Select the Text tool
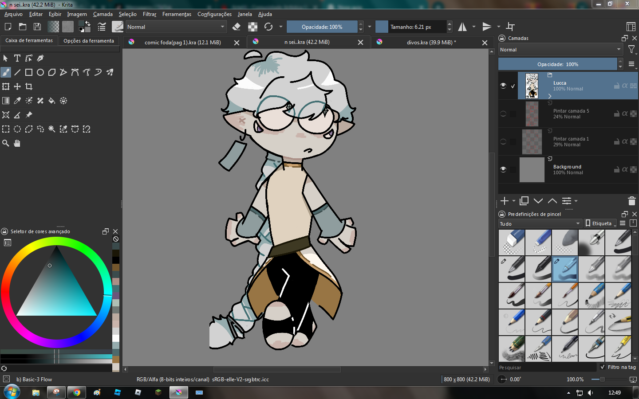Screen dimensions: 639x399 click(x=17, y=58)
